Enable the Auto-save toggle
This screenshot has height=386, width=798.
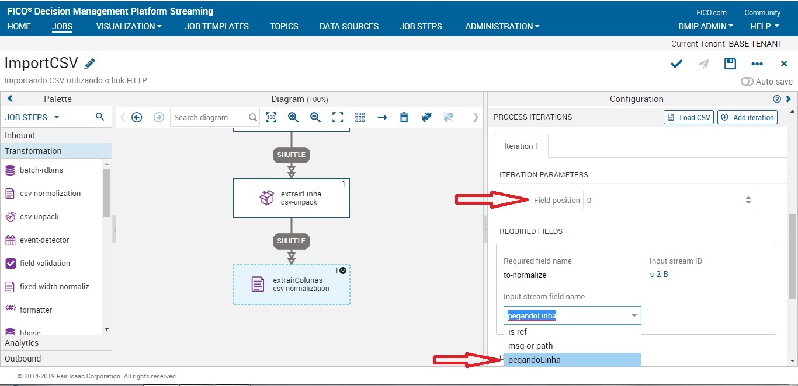[747, 82]
